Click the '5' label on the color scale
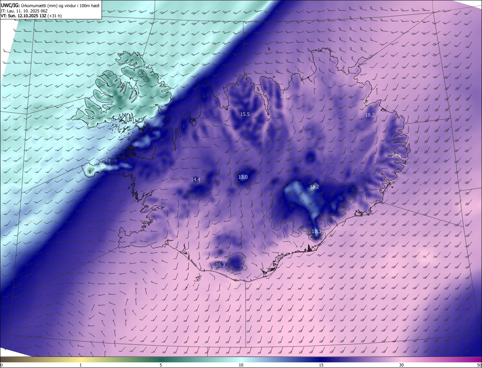The image size is (482, 368). point(161,365)
